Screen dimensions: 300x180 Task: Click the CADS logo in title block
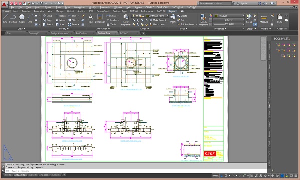pyautogui.click(x=210, y=154)
